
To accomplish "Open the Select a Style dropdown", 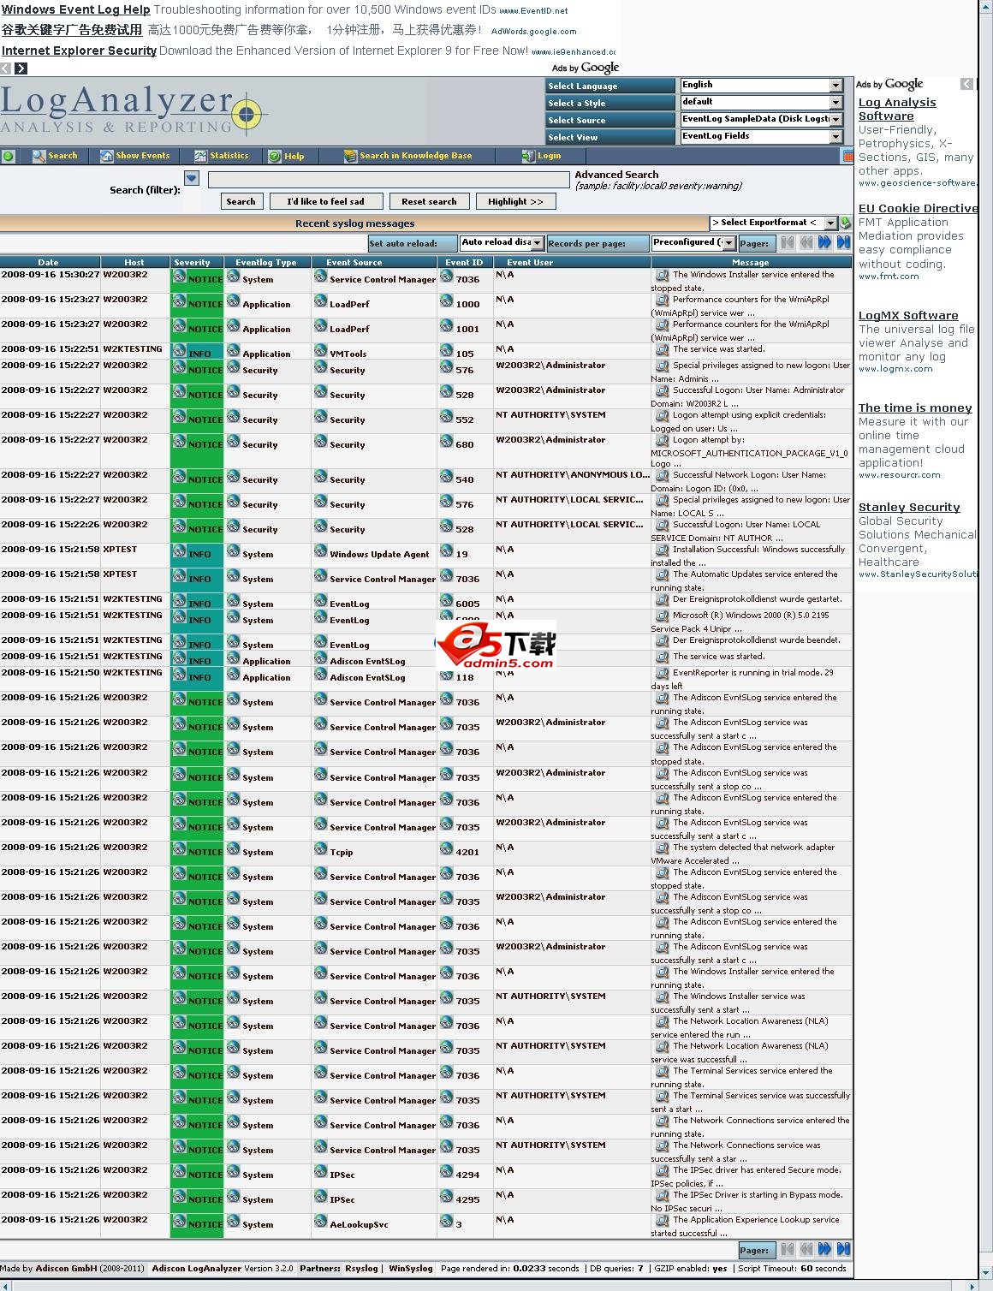I will click(x=762, y=102).
